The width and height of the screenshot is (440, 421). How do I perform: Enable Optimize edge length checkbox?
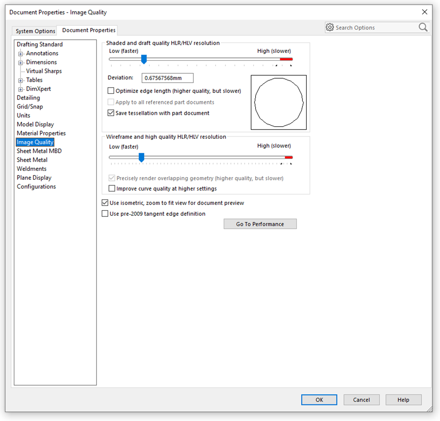pos(111,90)
